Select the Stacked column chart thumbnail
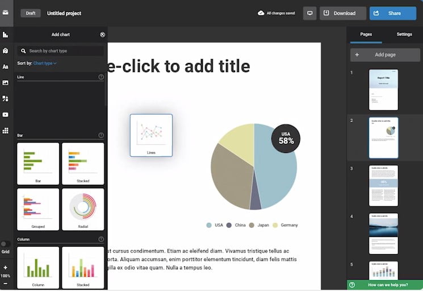Image resolution: width=423 pixels, height=291 pixels. (83, 268)
